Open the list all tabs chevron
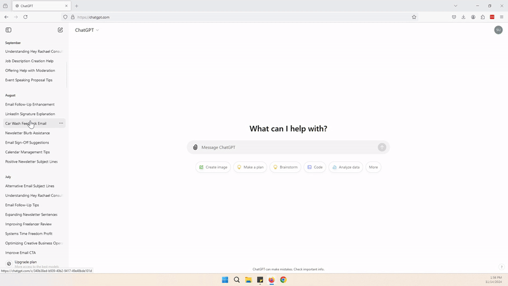 [455, 6]
